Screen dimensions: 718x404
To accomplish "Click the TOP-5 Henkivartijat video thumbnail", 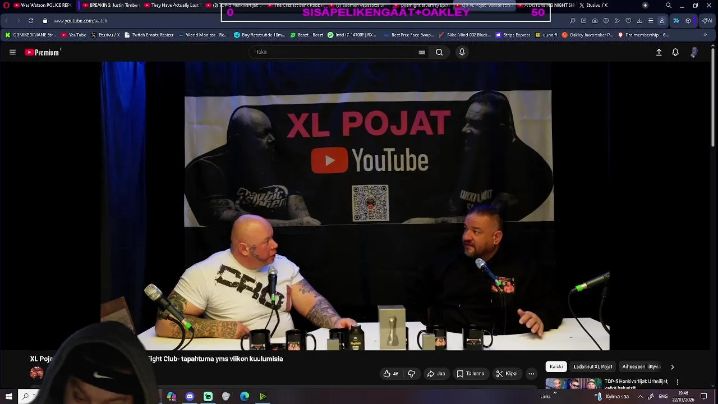I will pos(573,384).
